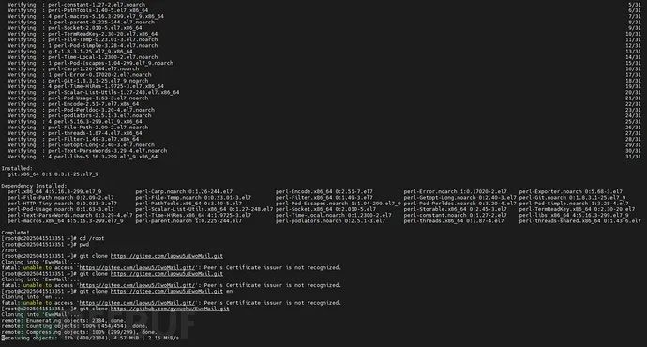Click the 31/31 verifying counter
Viewport: 647px width, 347px height.
[633, 157]
